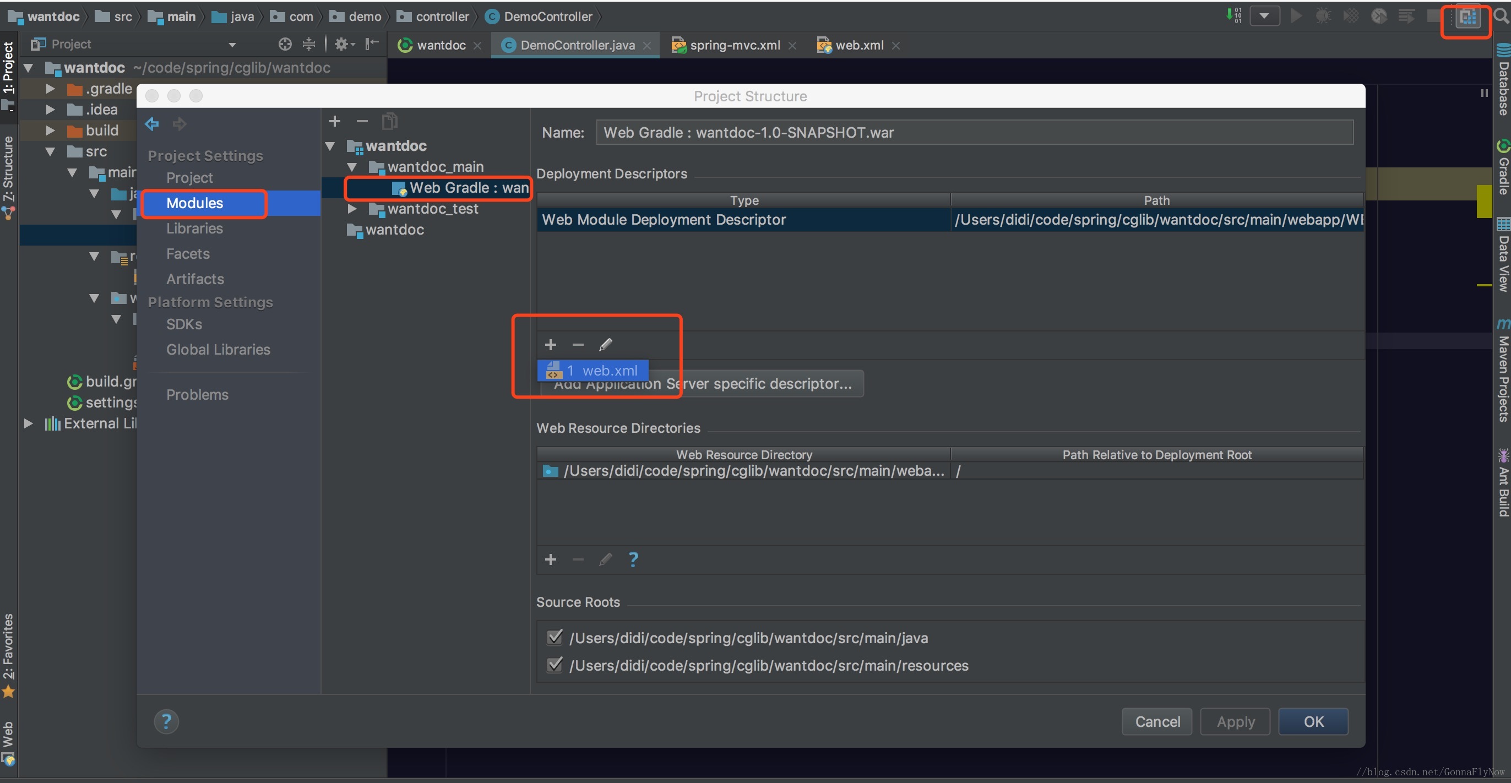The height and width of the screenshot is (783, 1511).
Task: Open Database tool window on right edge
Action: click(x=1503, y=80)
